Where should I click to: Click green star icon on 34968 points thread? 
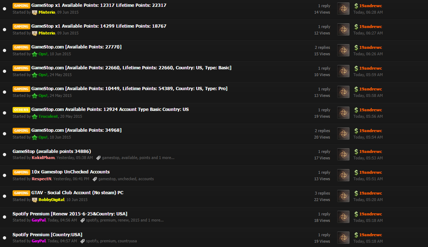[x=34, y=138]
